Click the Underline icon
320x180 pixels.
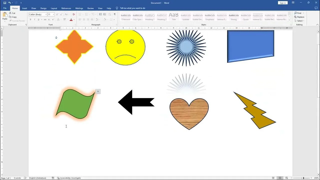pyautogui.click(x=38, y=19)
